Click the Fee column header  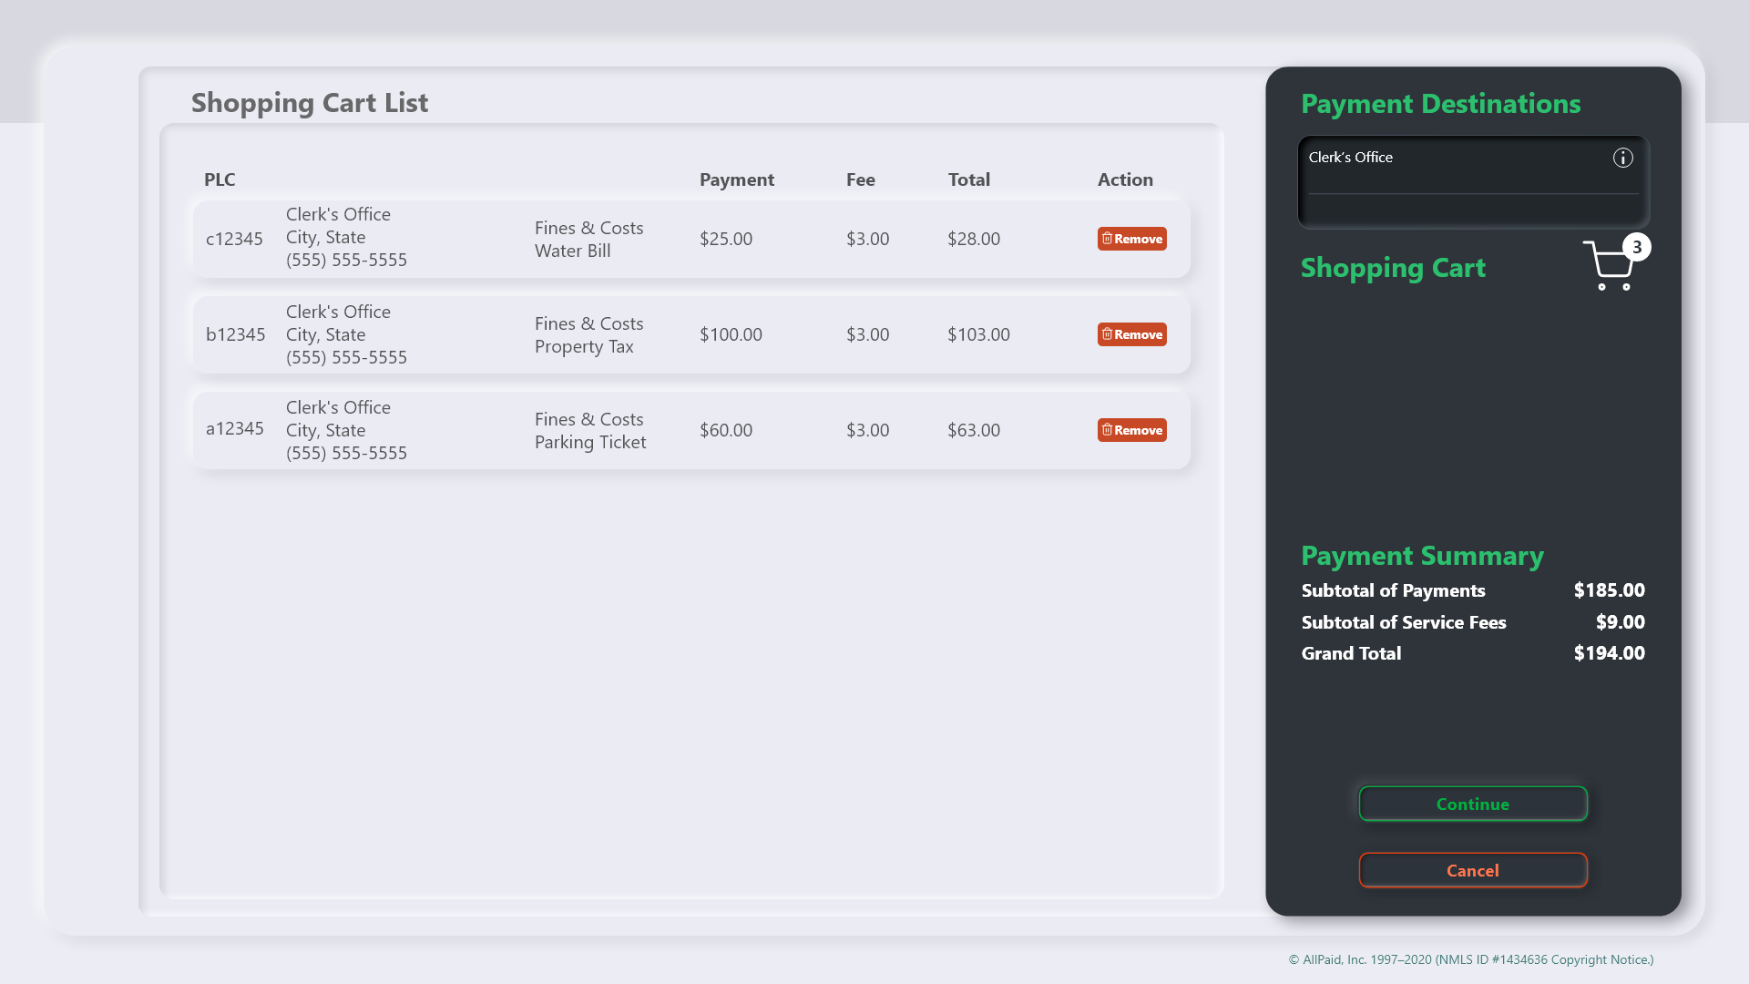tap(861, 179)
